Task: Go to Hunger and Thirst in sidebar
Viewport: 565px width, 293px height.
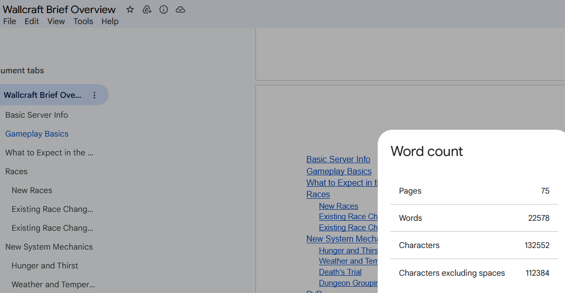Action: [x=45, y=266]
